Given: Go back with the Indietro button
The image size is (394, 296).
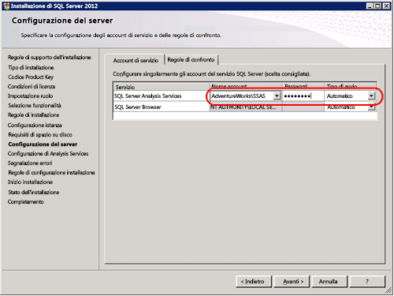Looking at the screenshot, I should pyautogui.click(x=254, y=282).
